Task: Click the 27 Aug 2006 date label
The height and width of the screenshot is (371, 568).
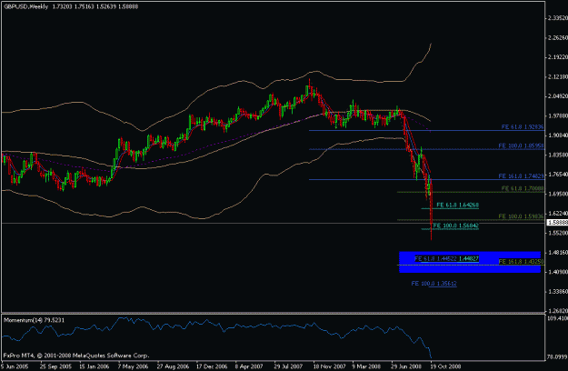Action: pos(173,366)
